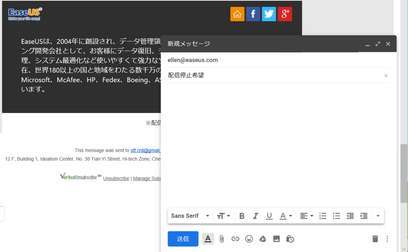Decrease the indent level
This screenshot has height=252, width=408.
coord(350,216)
